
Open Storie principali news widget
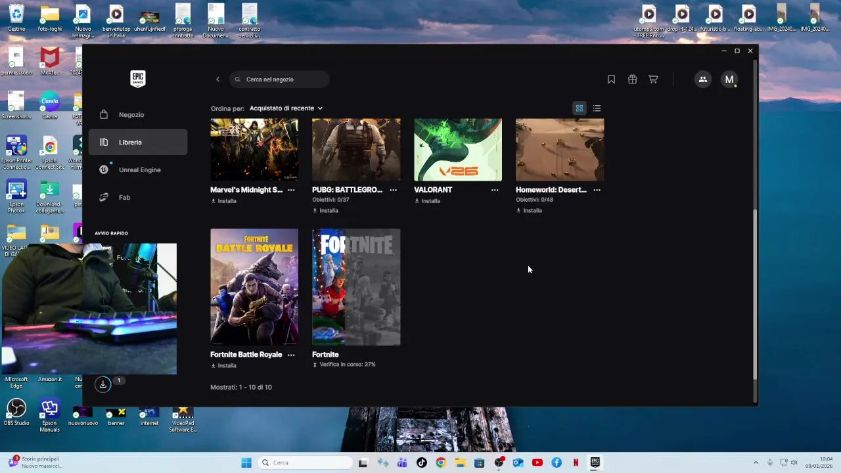click(x=36, y=462)
